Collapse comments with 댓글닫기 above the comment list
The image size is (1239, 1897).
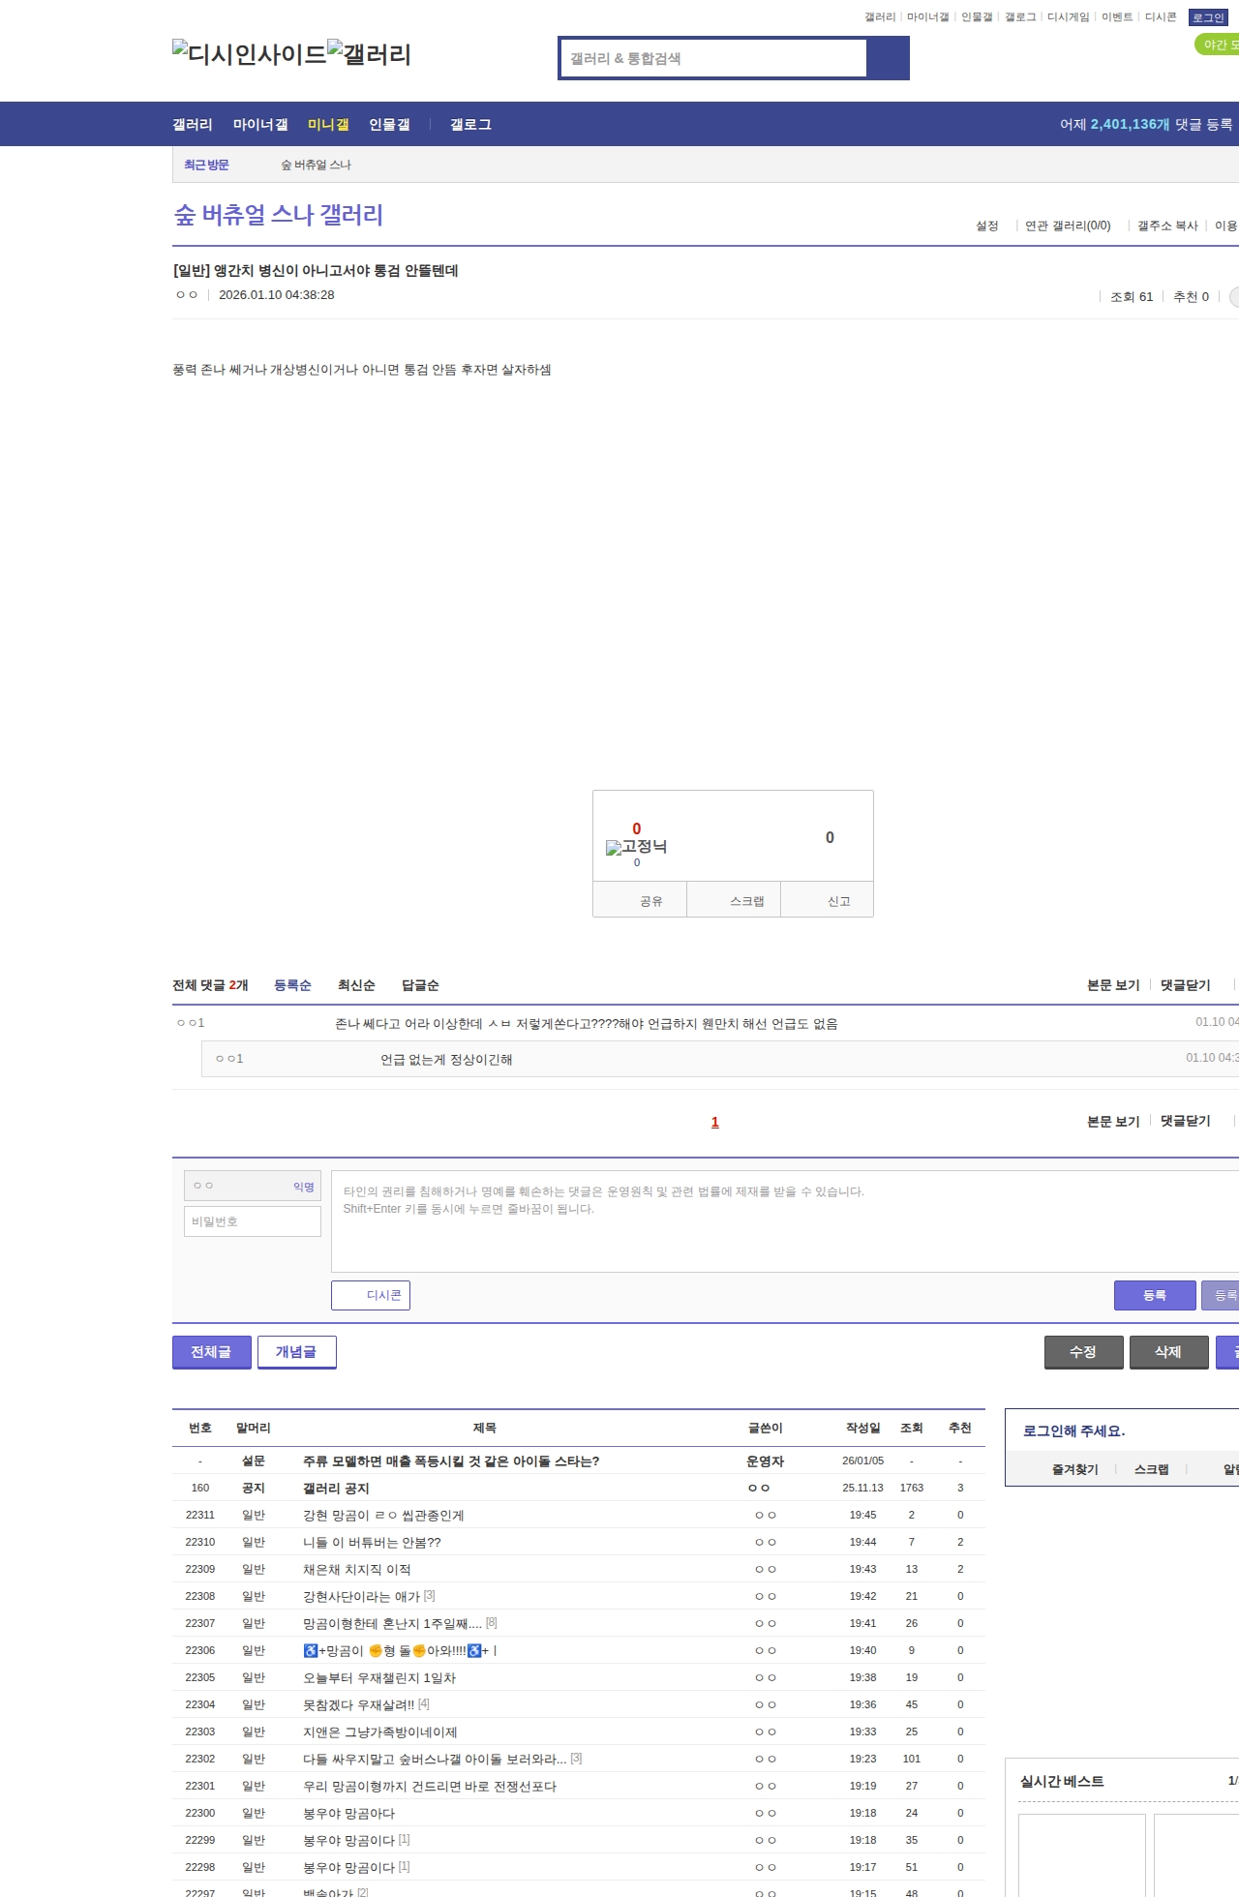(x=1185, y=985)
